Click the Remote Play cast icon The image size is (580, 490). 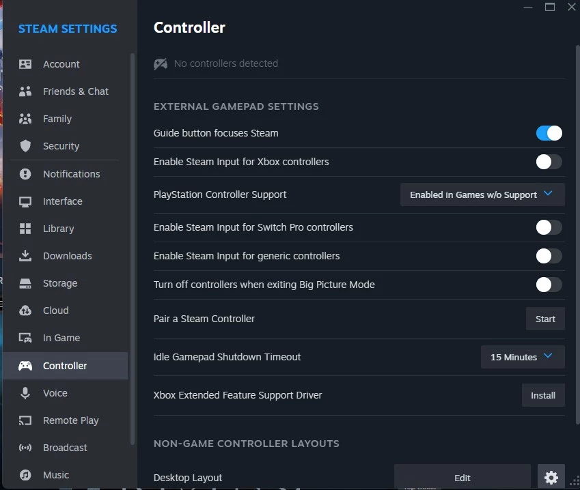tap(25, 420)
